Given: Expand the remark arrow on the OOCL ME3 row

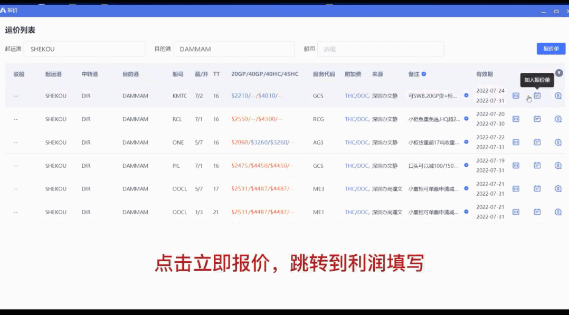Looking at the screenshot, I should 465,188.
